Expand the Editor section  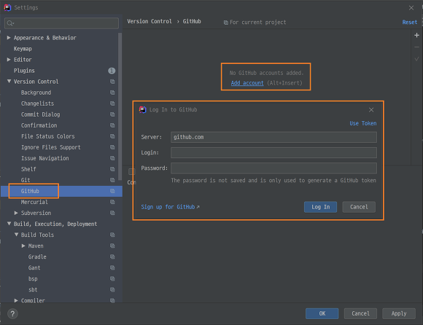(x=9, y=60)
